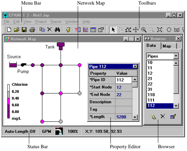
Task: Click the magenta 0.40 Chlorine legend swatch
Action: [x=8, y=101]
